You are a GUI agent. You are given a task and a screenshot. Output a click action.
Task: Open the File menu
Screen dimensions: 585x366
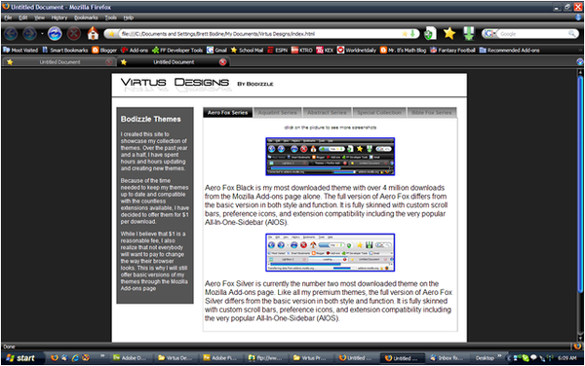8,18
